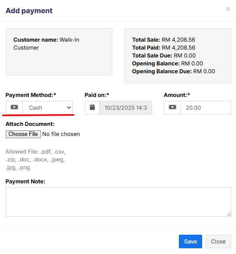Click the Add payment dialog title

click(29, 11)
